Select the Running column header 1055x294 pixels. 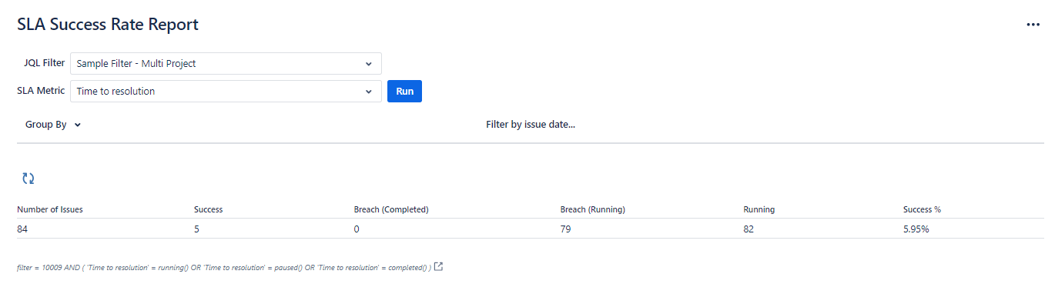pyautogui.click(x=759, y=209)
